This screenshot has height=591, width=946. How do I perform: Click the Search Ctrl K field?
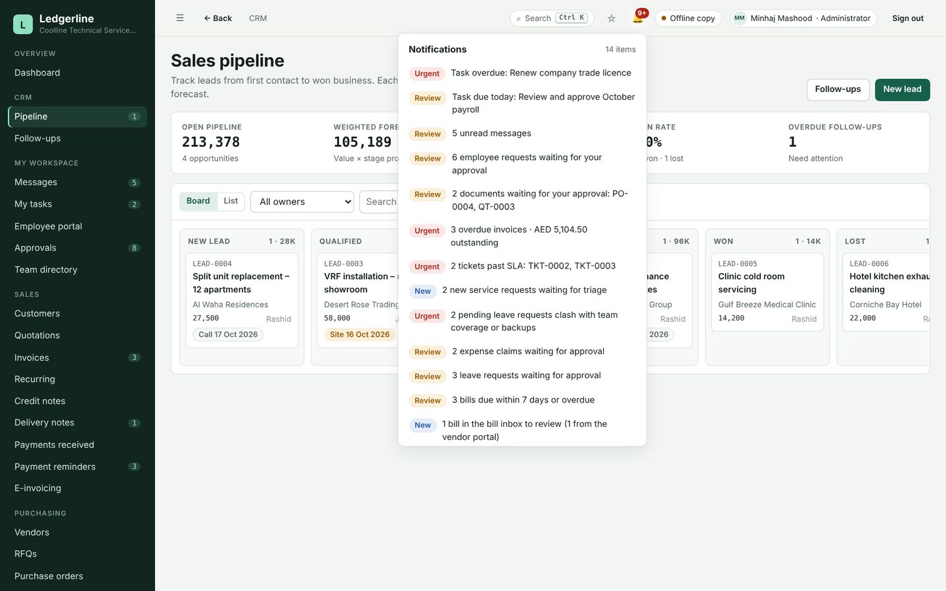coord(552,18)
